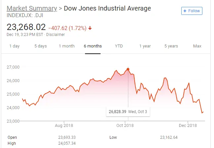This screenshot has width=214, height=148.
Task: Select the Max range tab
Action: click(x=197, y=46)
